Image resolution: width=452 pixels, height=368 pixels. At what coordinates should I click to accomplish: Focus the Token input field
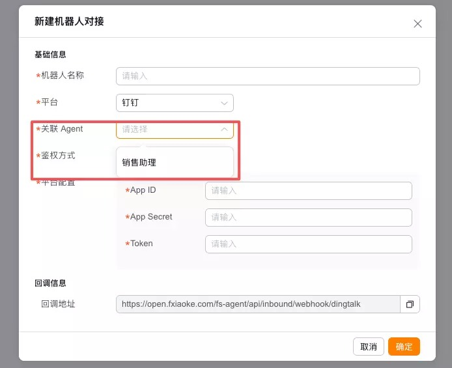click(309, 244)
